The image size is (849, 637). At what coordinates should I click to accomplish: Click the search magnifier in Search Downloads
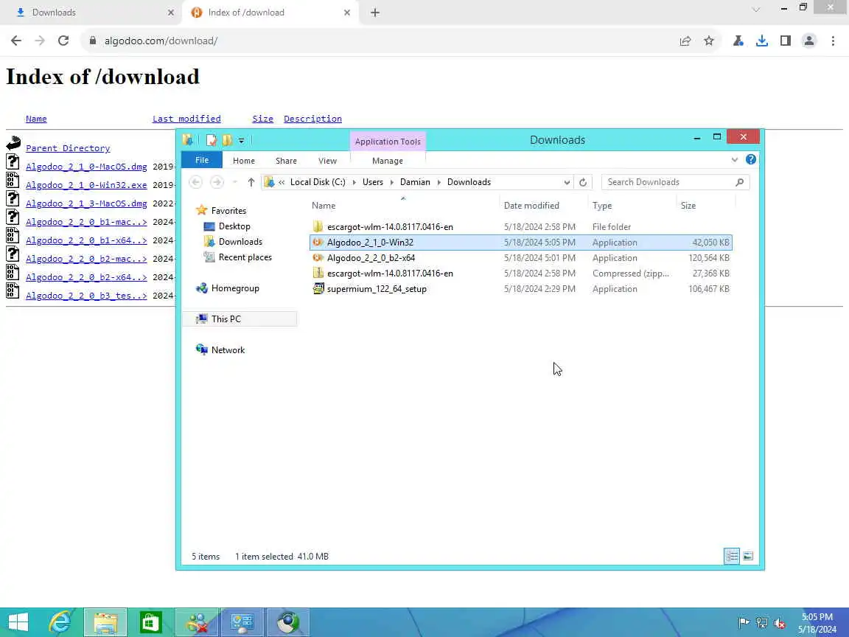740,182
